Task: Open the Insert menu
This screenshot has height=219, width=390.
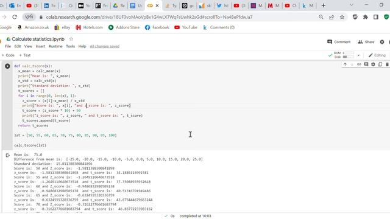Action: tap(40, 46)
